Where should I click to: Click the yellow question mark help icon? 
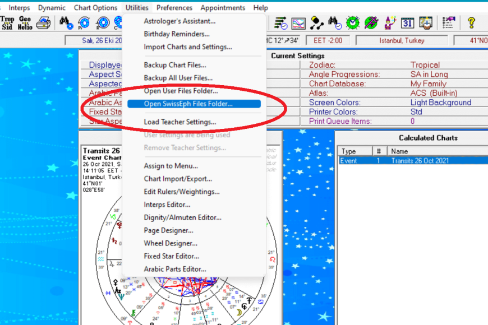coord(471,23)
